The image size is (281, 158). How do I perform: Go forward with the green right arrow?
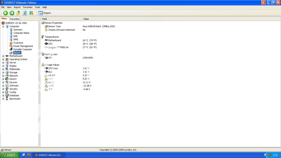[12, 13]
